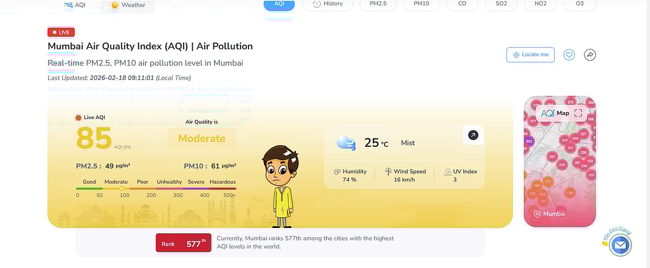Open the CO pollutant tab
650x268 pixels.
coord(462,4)
